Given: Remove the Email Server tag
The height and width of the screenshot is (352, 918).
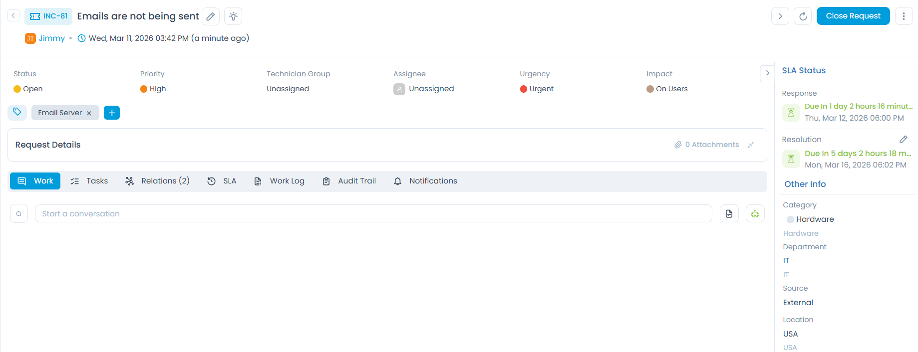Looking at the screenshot, I should click(x=89, y=113).
